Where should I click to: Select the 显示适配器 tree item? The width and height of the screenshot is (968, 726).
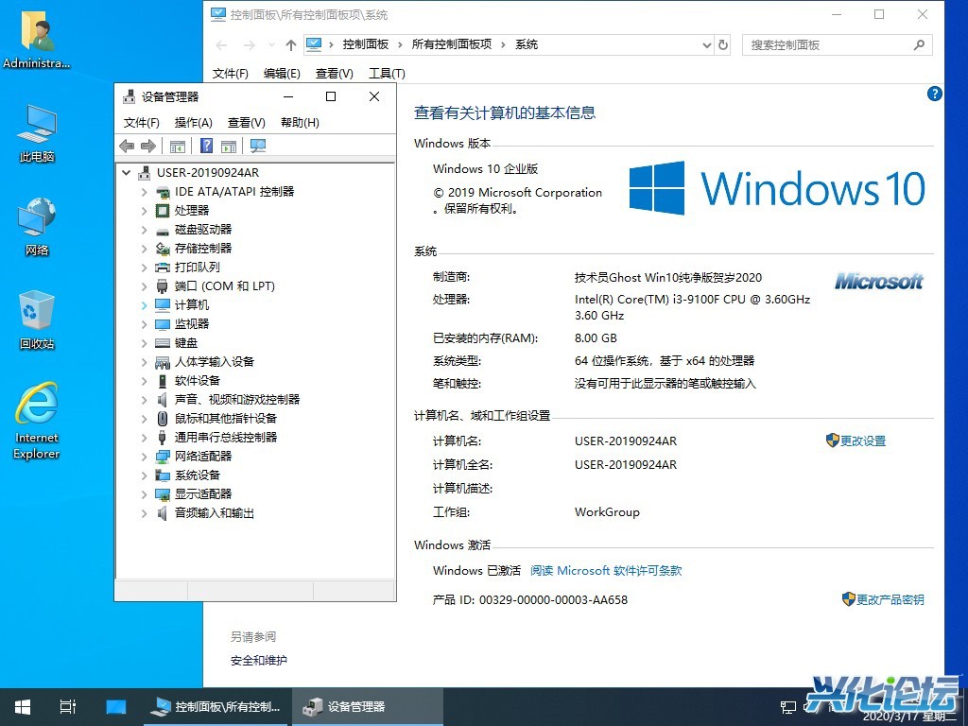click(202, 494)
